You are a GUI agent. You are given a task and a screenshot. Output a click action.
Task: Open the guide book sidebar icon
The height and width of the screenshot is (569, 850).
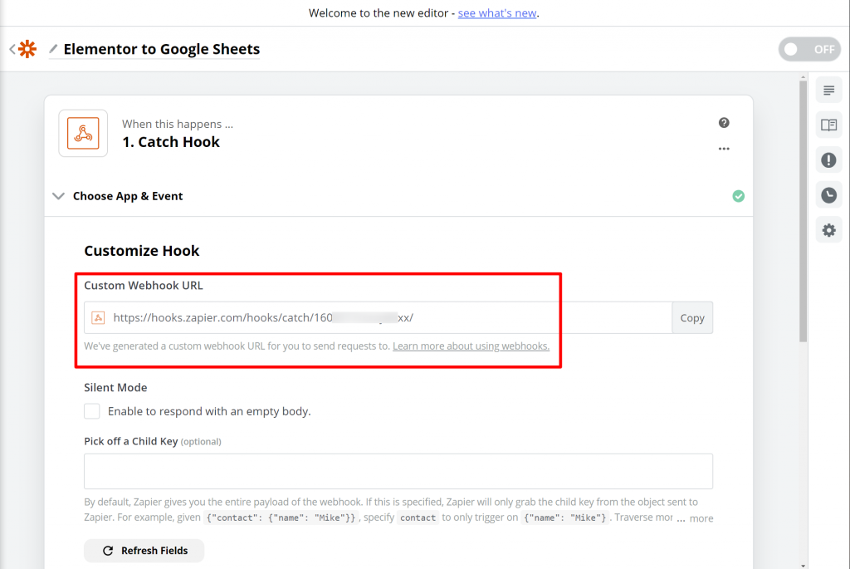point(828,125)
